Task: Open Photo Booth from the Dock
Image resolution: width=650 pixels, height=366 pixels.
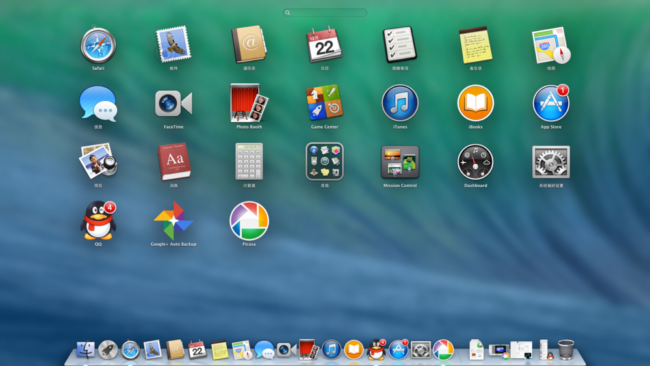Action: coord(309,350)
